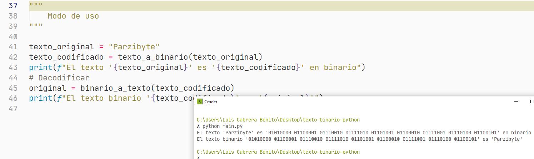Click the 'original' variable on line 45

pos(48,88)
